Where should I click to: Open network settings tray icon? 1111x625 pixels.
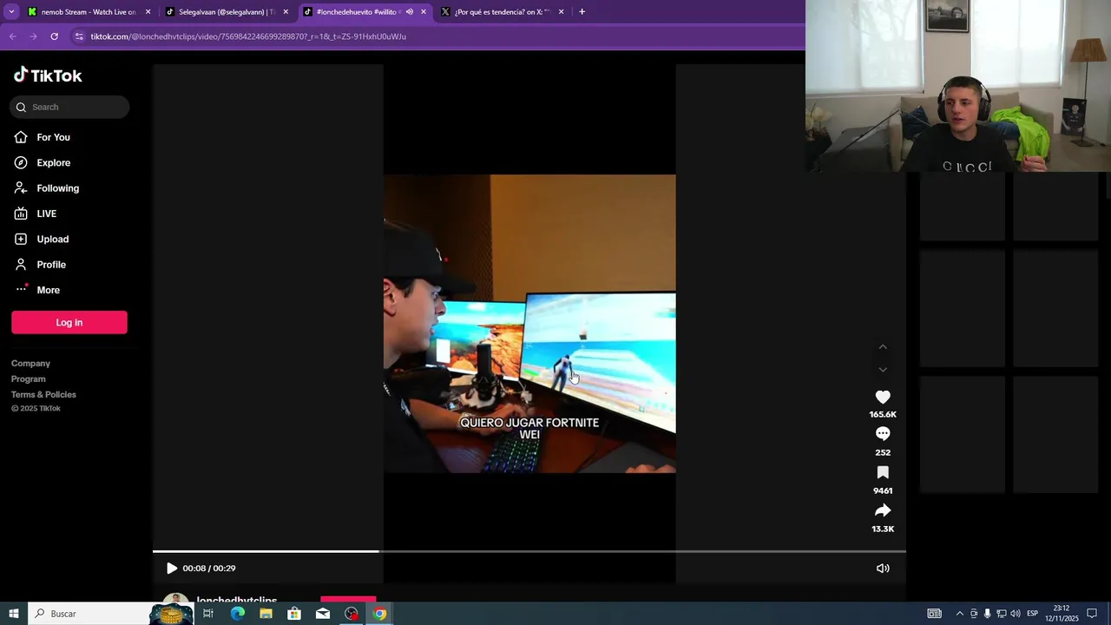[1002, 614]
